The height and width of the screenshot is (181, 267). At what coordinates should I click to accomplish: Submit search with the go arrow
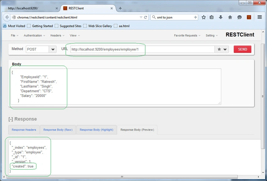195,17
